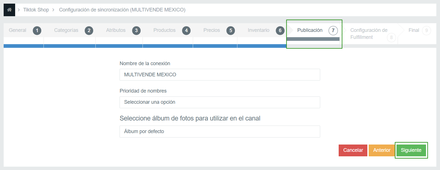Screen dimensions: 440x170
Task: Jump to Configuración de Fulfillment step
Action: [369, 34]
